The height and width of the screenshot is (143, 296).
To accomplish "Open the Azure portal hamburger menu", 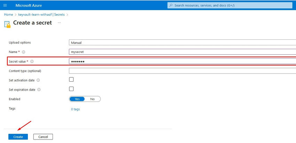I will click(5, 6).
